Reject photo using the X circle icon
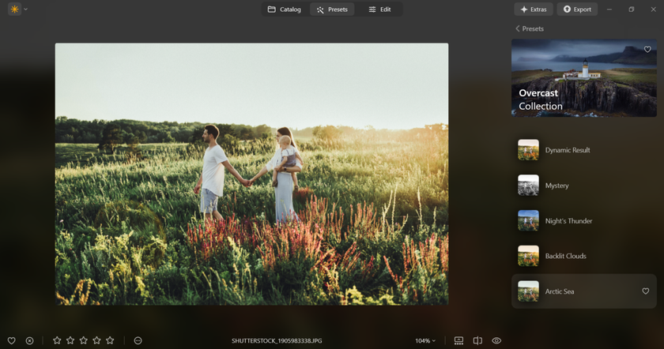 click(x=29, y=340)
